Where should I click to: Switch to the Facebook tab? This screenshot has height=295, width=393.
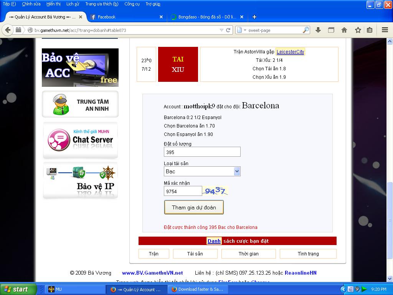pos(127,17)
